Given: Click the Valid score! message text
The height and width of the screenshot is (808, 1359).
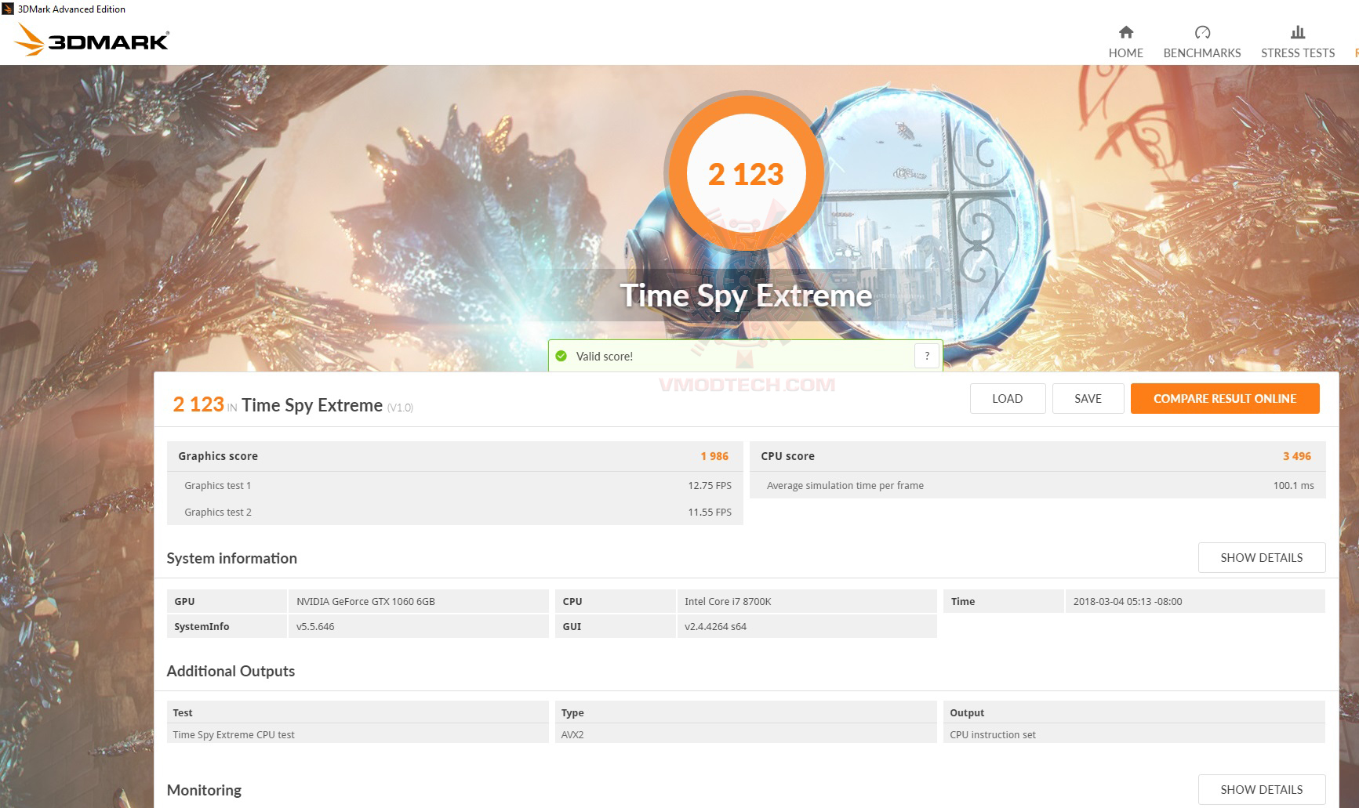Looking at the screenshot, I should 605,357.
